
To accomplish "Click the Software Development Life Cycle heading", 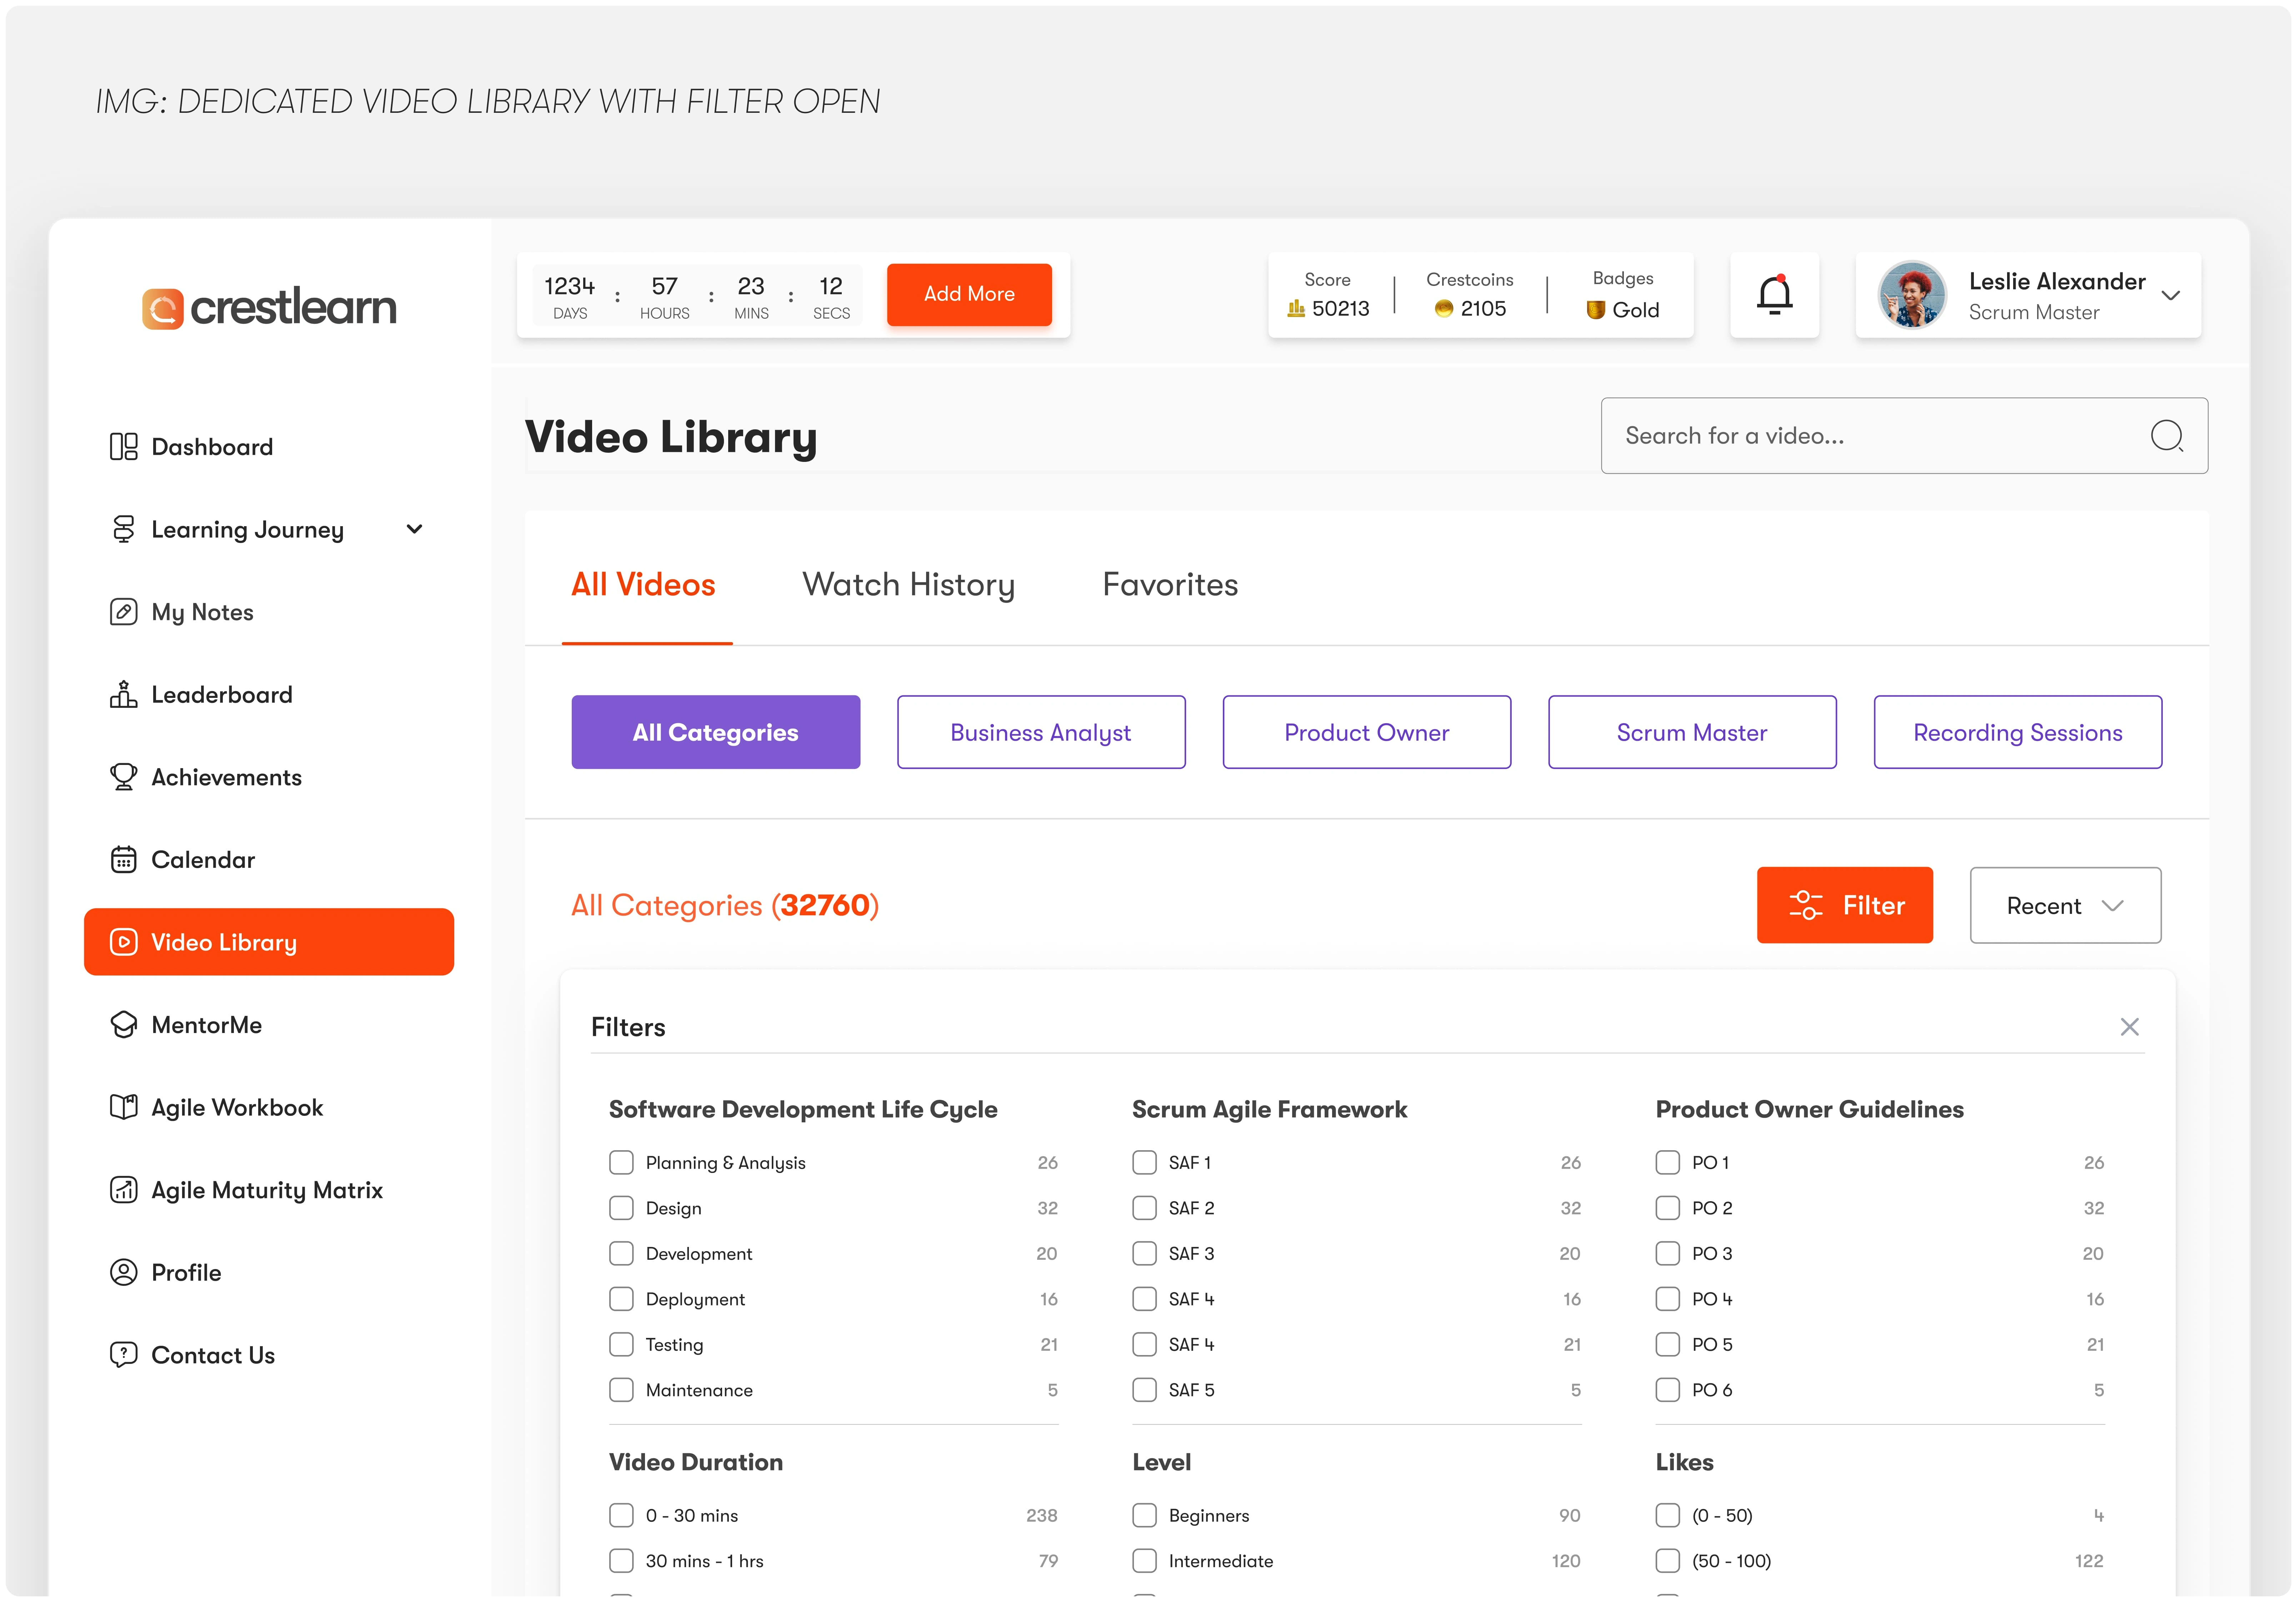I will click(803, 1109).
